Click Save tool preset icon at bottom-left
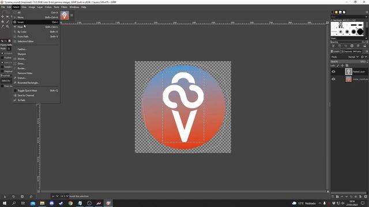 pos(5,197)
